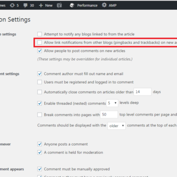
Task: Toggle Enable threaded nested comments checkbox
Action: pos(39,103)
